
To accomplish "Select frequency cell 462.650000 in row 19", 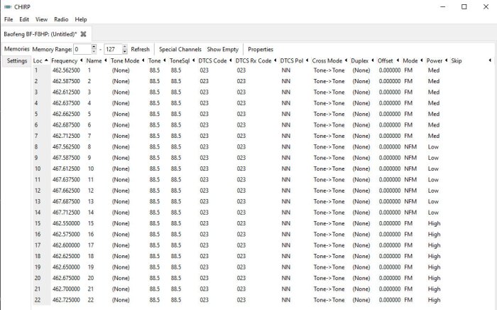I will [x=66, y=267].
